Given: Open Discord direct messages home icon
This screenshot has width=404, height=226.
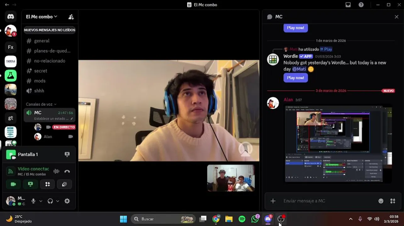Looking at the screenshot, I should [x=11, y=17].
